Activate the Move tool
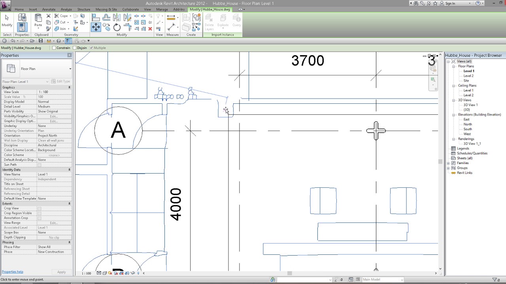 (x=96, y=27)
